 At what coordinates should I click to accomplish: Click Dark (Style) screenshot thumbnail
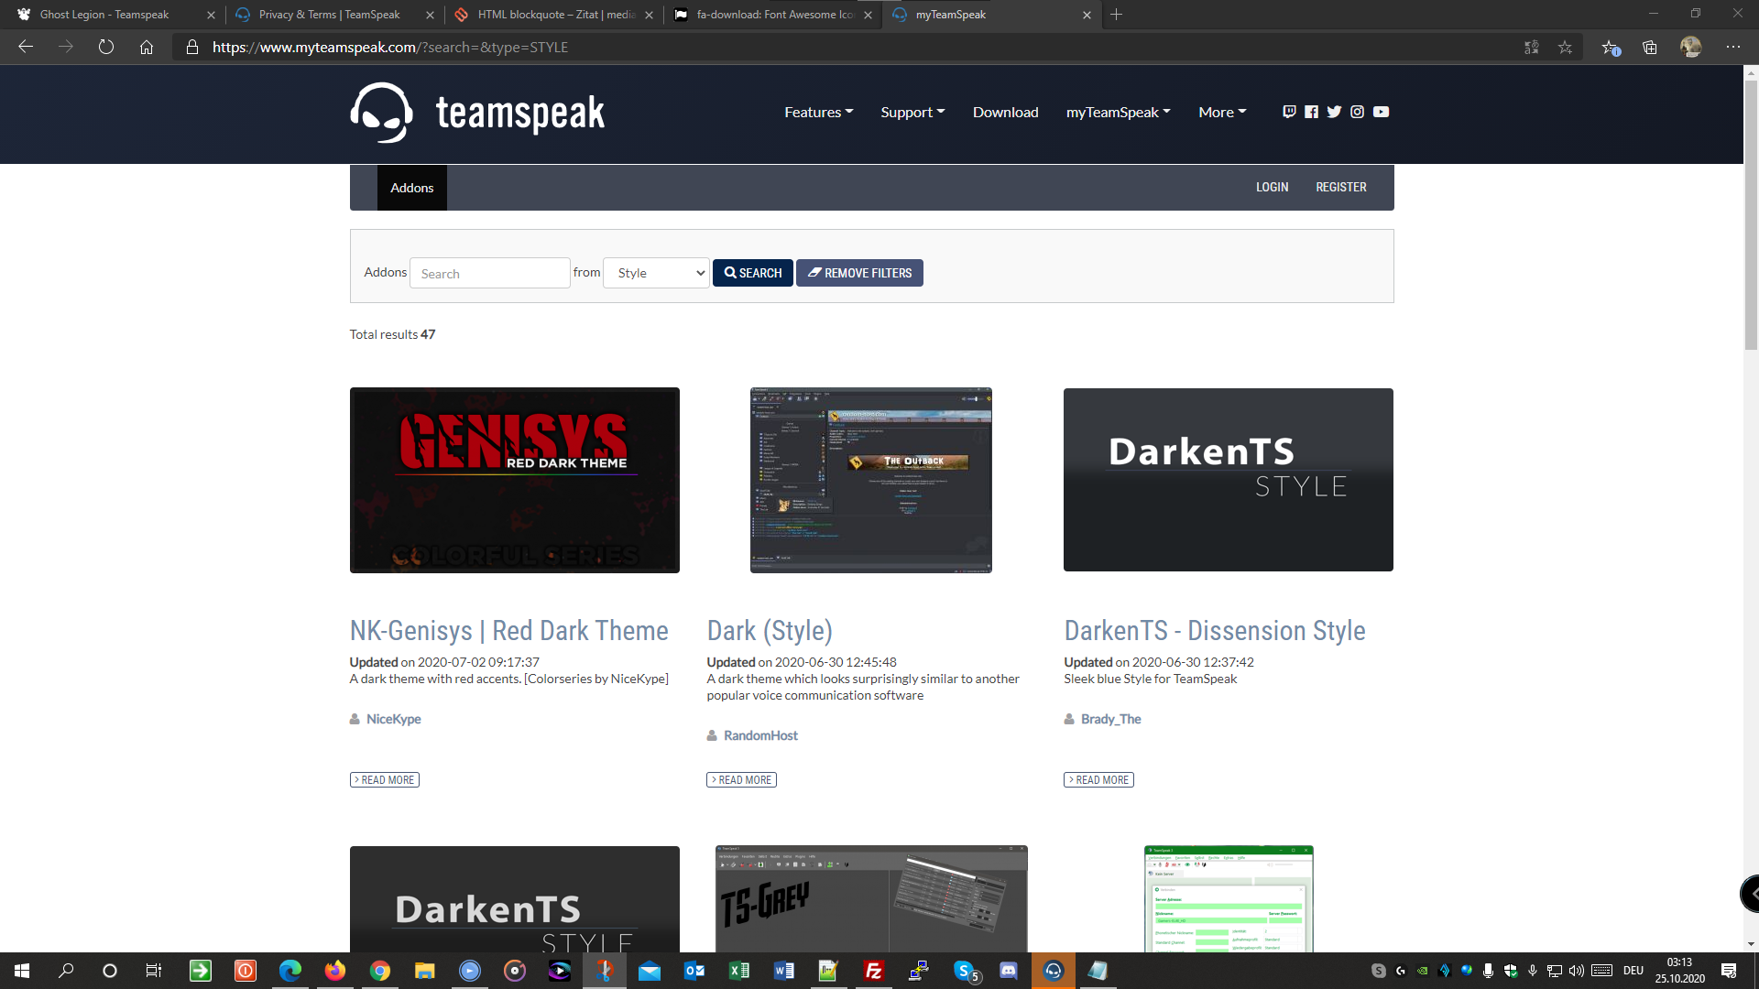871,480
